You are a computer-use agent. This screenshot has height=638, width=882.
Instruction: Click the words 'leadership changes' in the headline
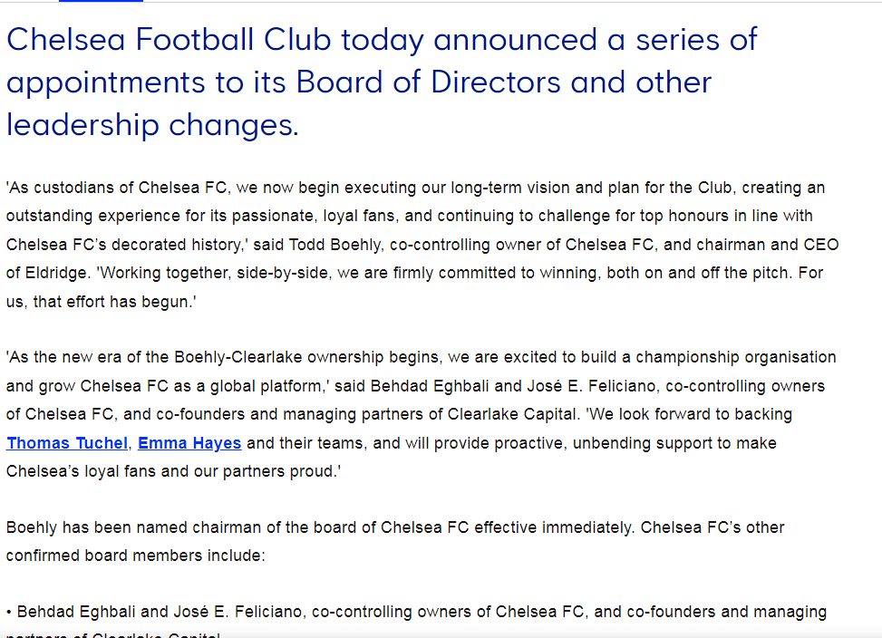(x=152, y=125)
